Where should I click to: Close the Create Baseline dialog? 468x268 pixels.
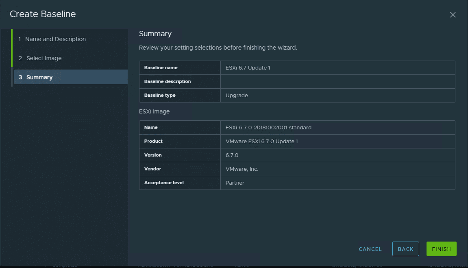(453, 15)
